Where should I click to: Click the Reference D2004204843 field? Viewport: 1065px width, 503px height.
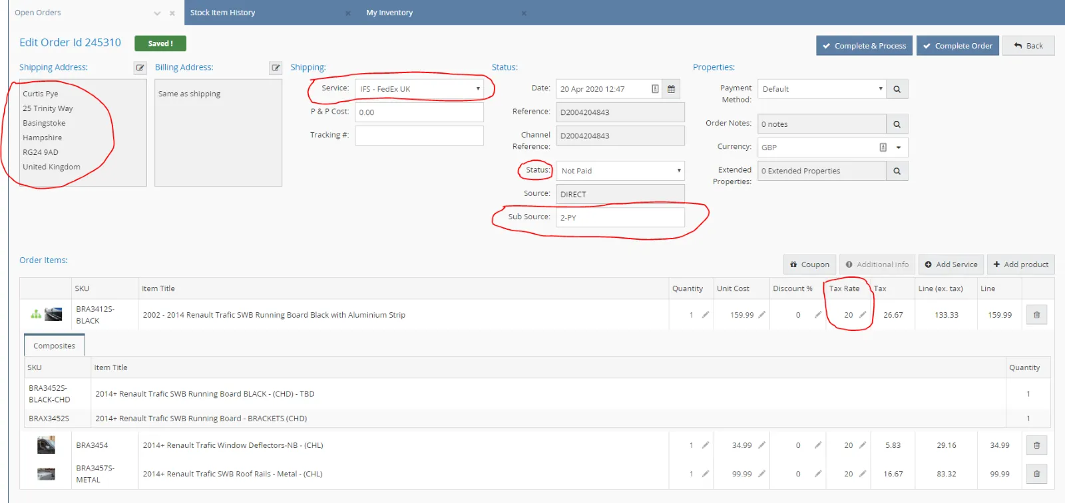point(620,112)
